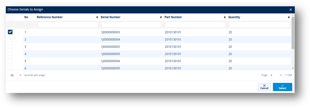310x108 pixels.
Task: Sort by Quantity column arrows
Action: 289,17
